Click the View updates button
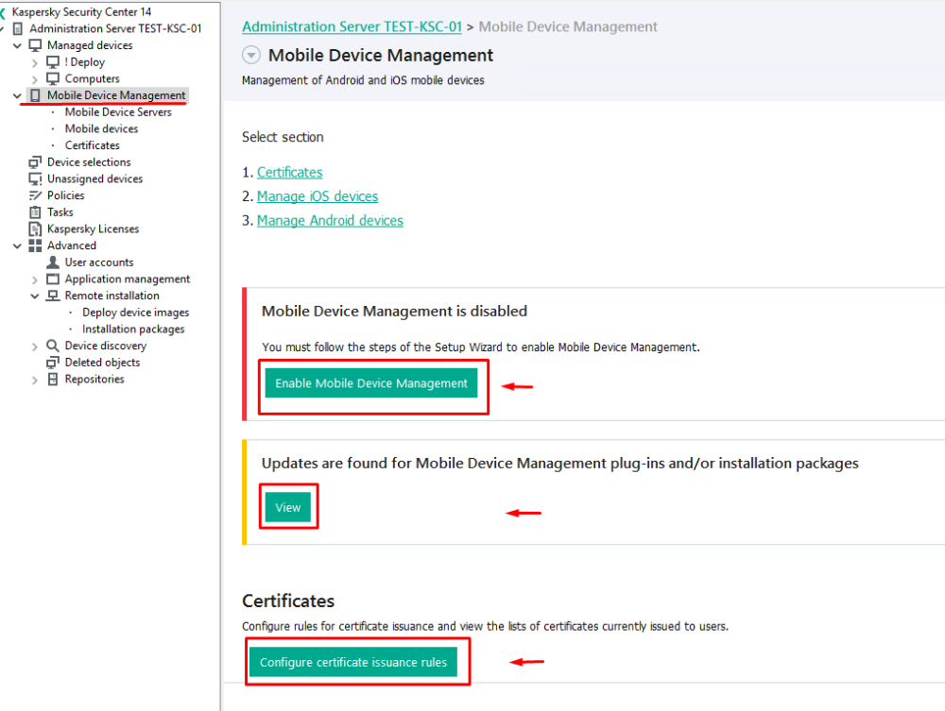This screenshot has height=711, width=945. tap(288, 507)
